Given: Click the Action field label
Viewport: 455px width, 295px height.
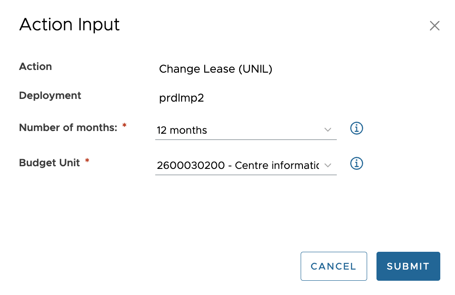Looking at the screenshot, I should point(36,66).
